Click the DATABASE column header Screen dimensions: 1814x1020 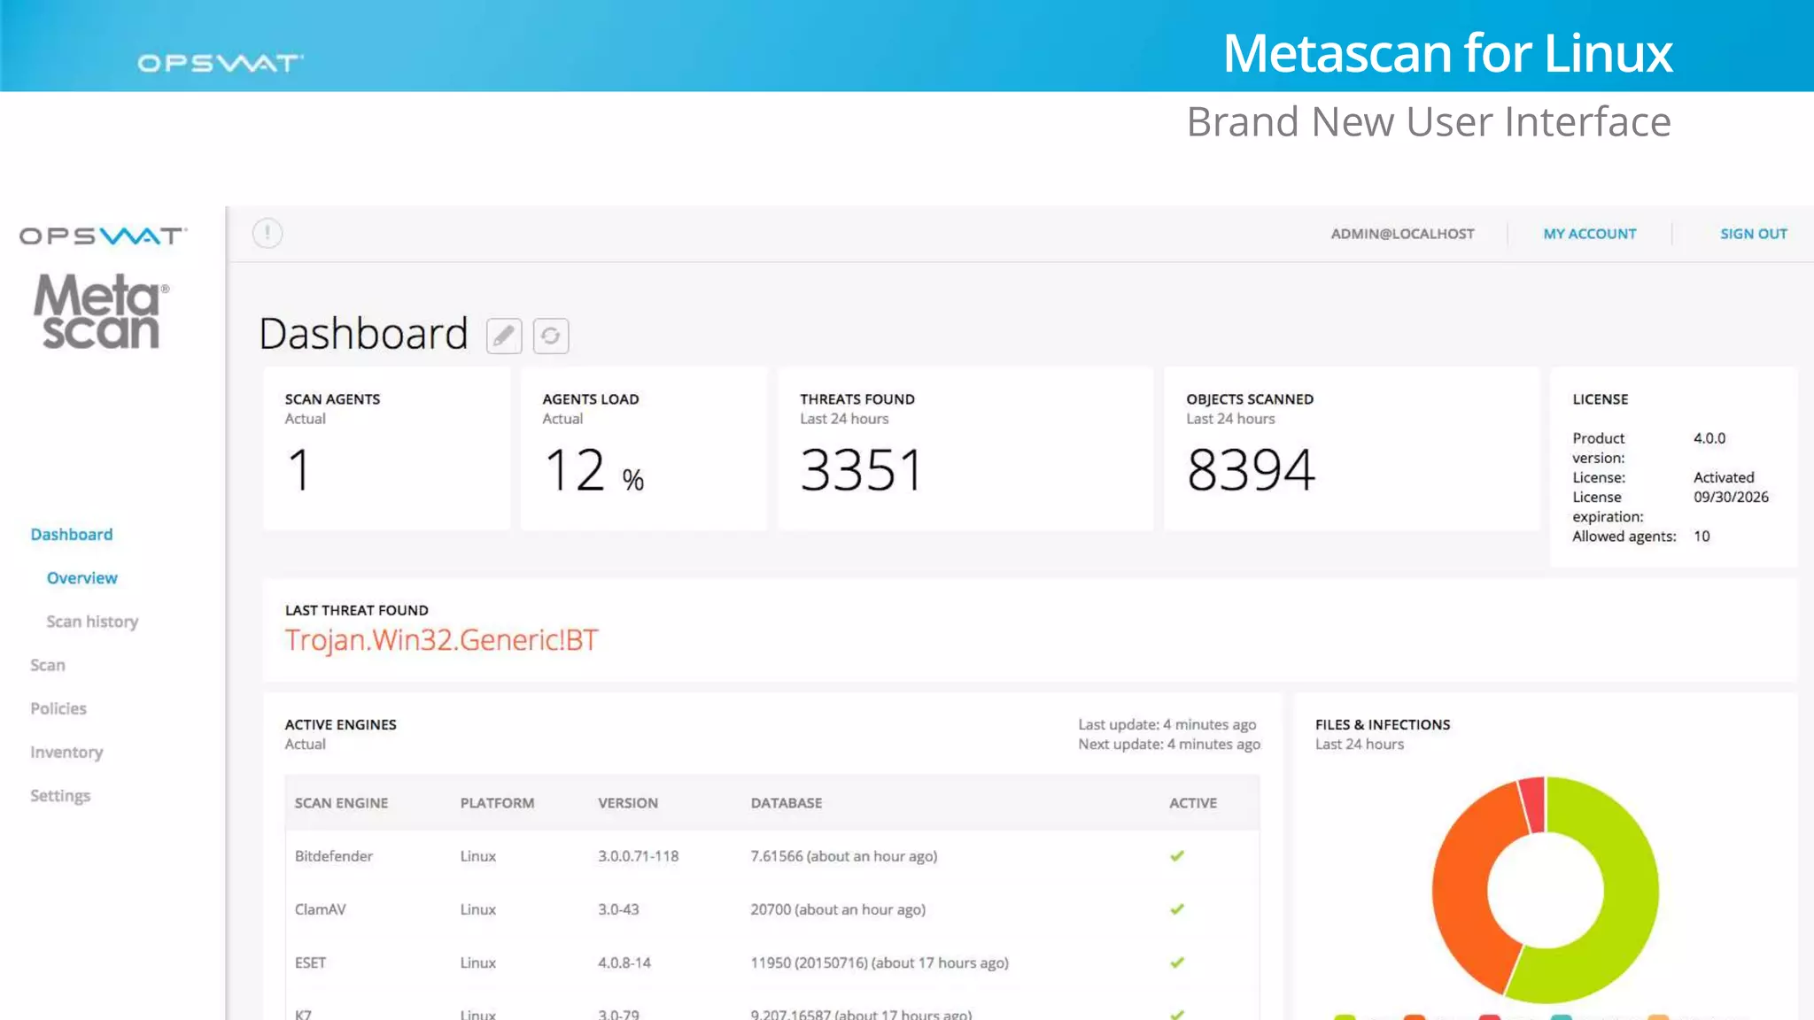[787, 803]
